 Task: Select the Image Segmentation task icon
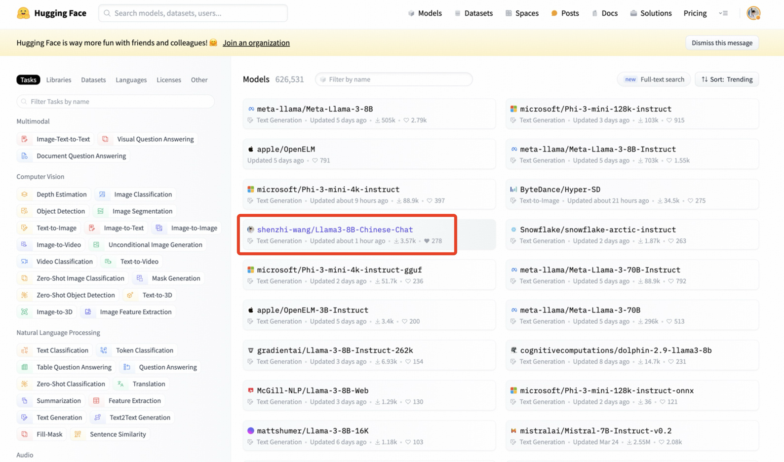coord(101,211)
